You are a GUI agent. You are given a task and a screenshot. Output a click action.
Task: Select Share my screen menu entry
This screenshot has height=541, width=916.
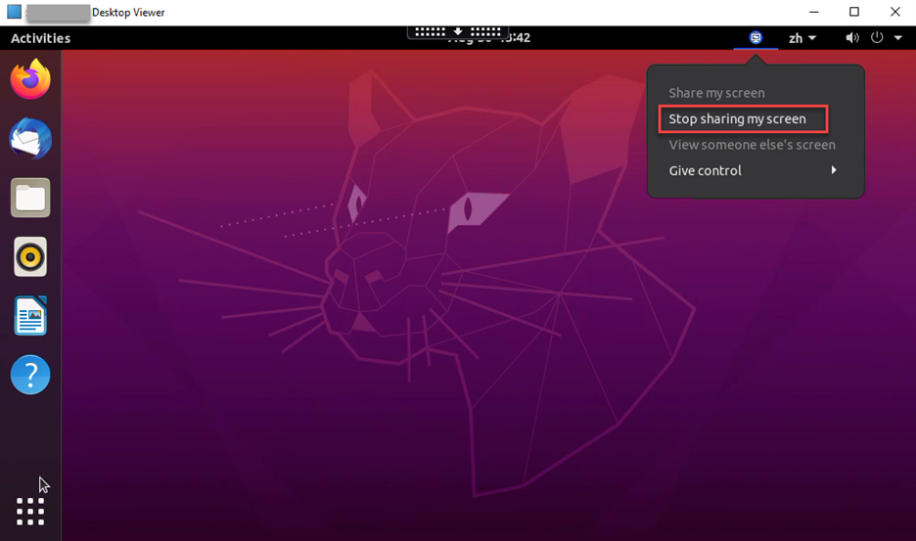click(x=716, y=93)
